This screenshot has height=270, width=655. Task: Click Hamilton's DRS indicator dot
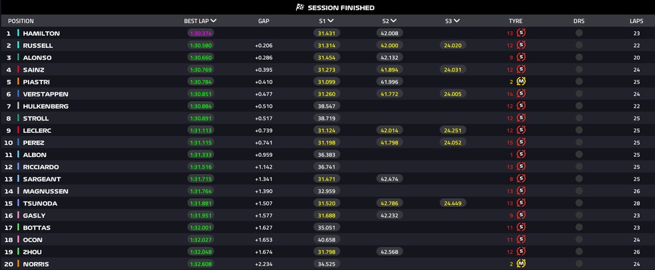(x=579, y=33)
